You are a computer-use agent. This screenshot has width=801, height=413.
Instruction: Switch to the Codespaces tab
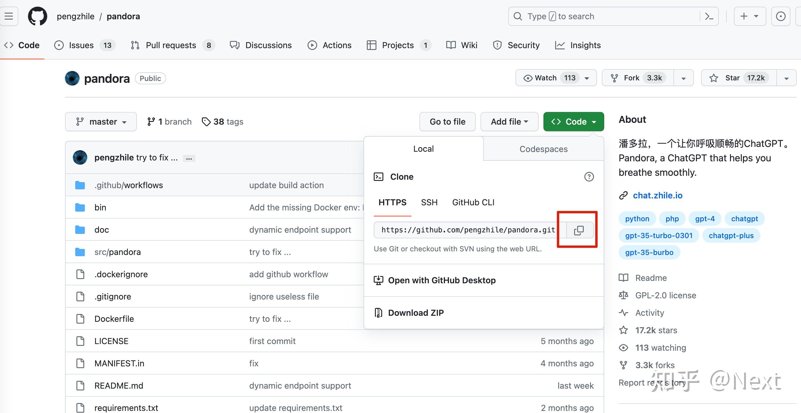pyautogui.click(x=543, y=149)
